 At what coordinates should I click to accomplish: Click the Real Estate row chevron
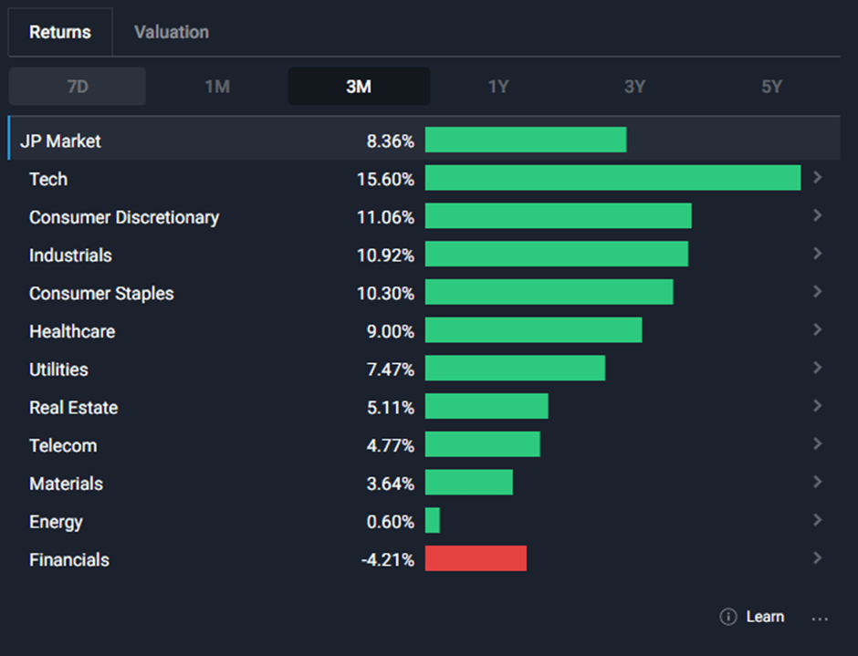click(818, 406)
